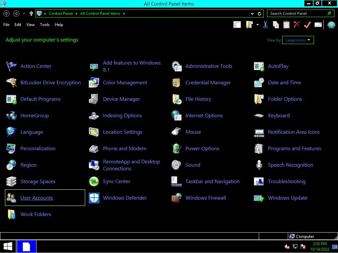The height and width of the screenshot is (253, 338).
Task: Open the Windows Update link
Action: coord(287,198)
